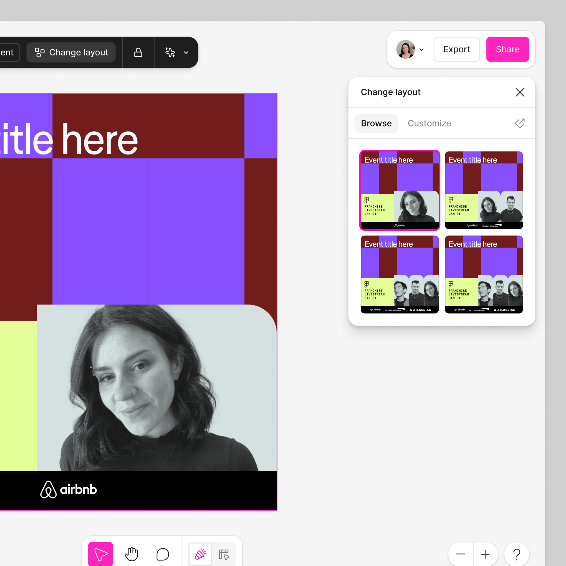Open help with question mark button
Screen dimensions: 566x566
[x=516, y=554]
